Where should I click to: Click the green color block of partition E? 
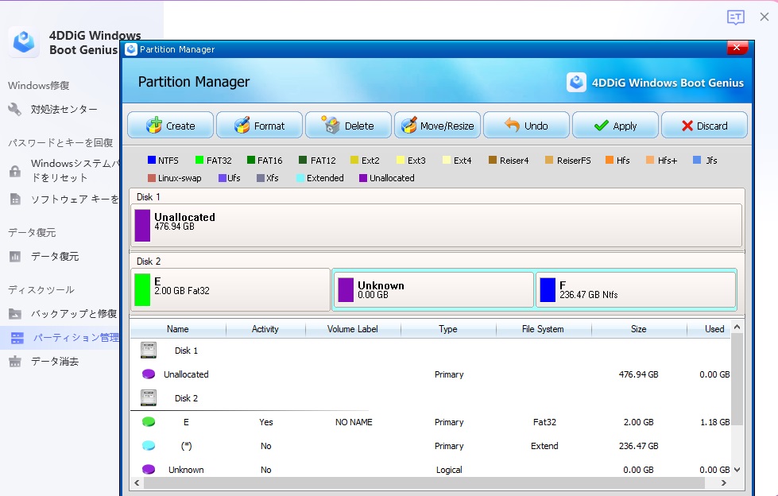coord(142,290)
